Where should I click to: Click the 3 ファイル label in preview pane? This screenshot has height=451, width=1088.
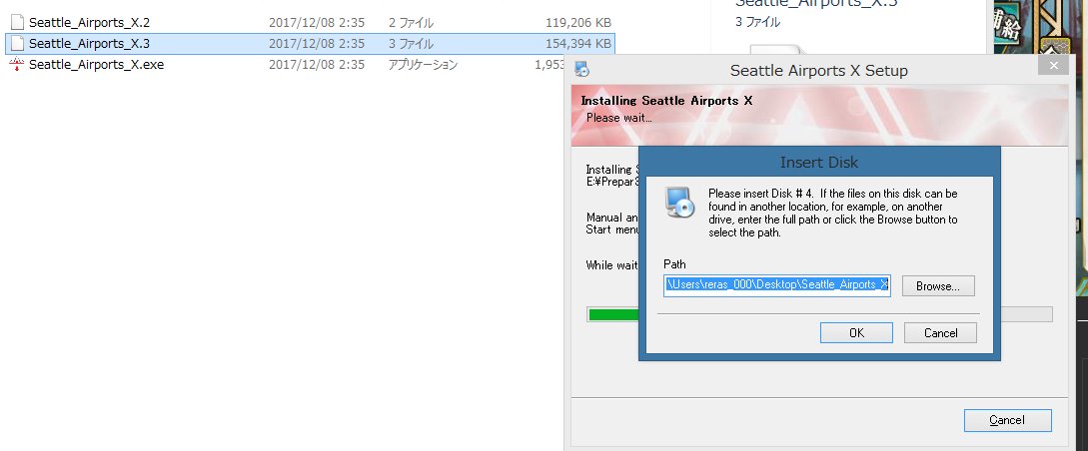(x=757, y=22)
